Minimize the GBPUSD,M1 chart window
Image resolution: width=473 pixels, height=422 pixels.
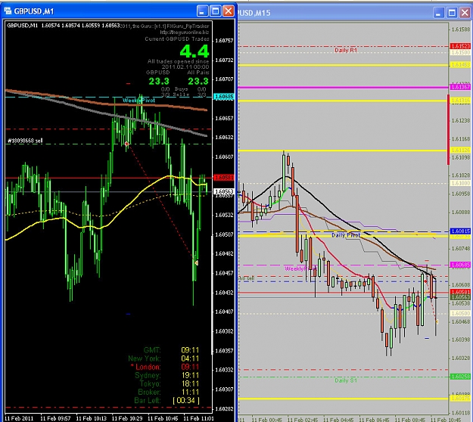pyautogui.click(x=202, y=11)
